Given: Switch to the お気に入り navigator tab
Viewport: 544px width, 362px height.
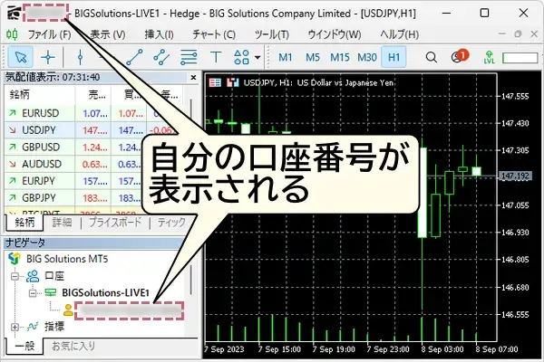Looking at the screenshot, I should (73, 346).
